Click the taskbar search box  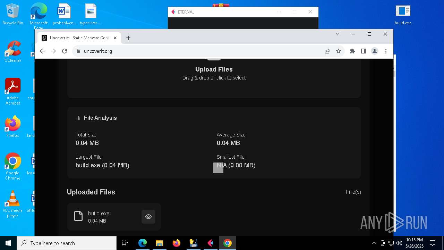[x=67, y=243]
